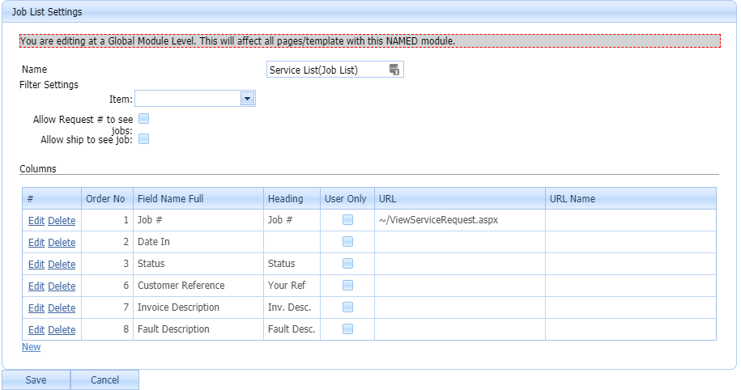Delete the Fault Description row
Screen dimensions: 741x390
(x=62, y=329)
